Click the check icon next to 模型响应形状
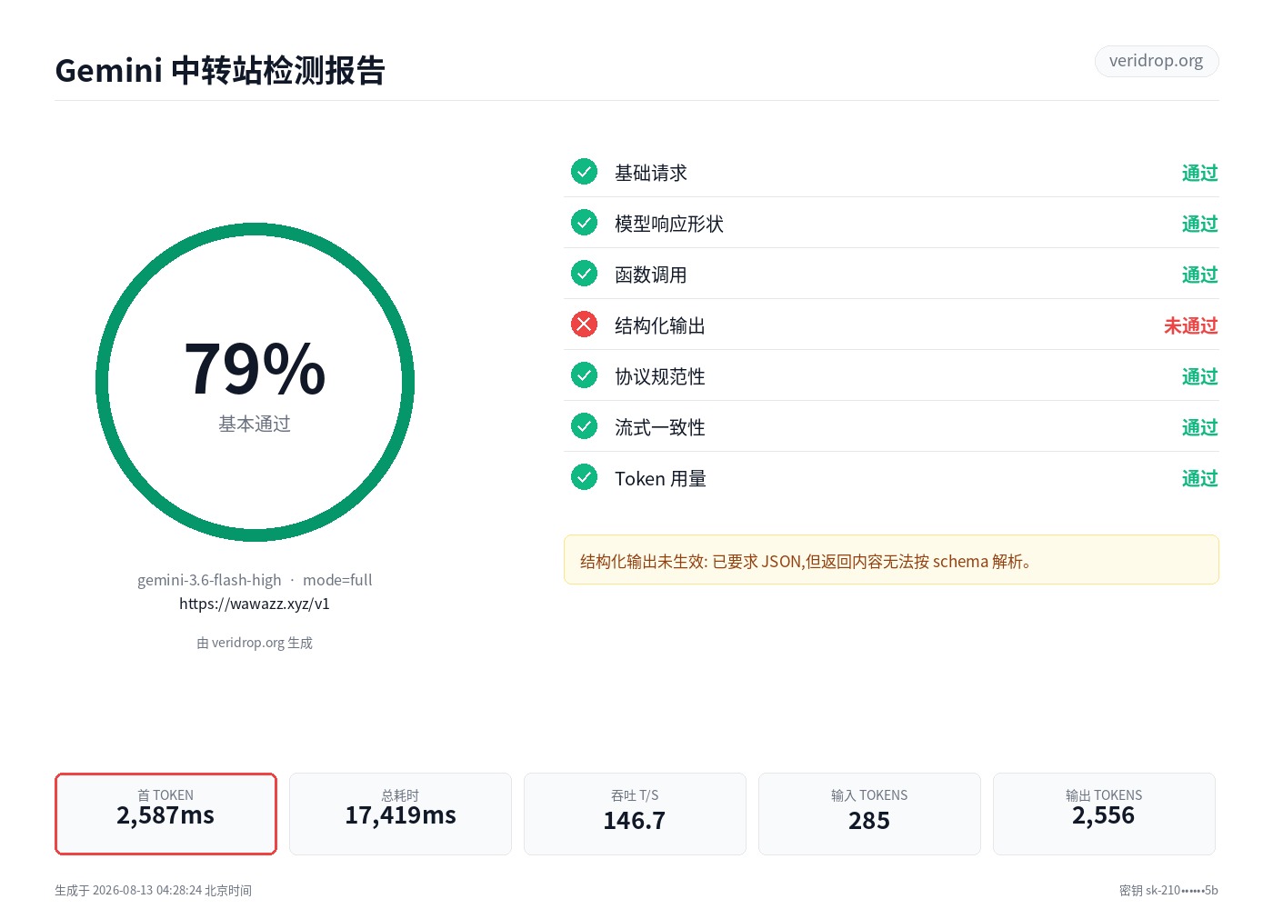The height and width of the screenshot is (909, 1273). pos(584,222)
